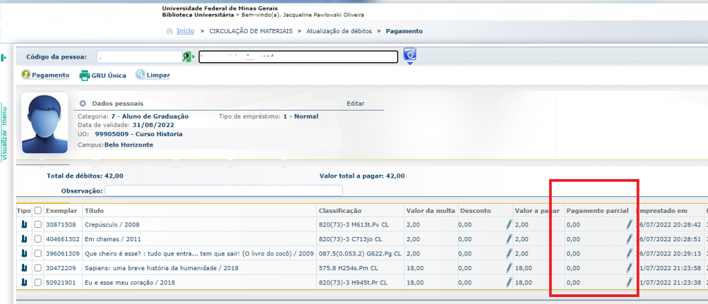Click person search icon beside code field
708x304 pixels.
click(187, 57)
